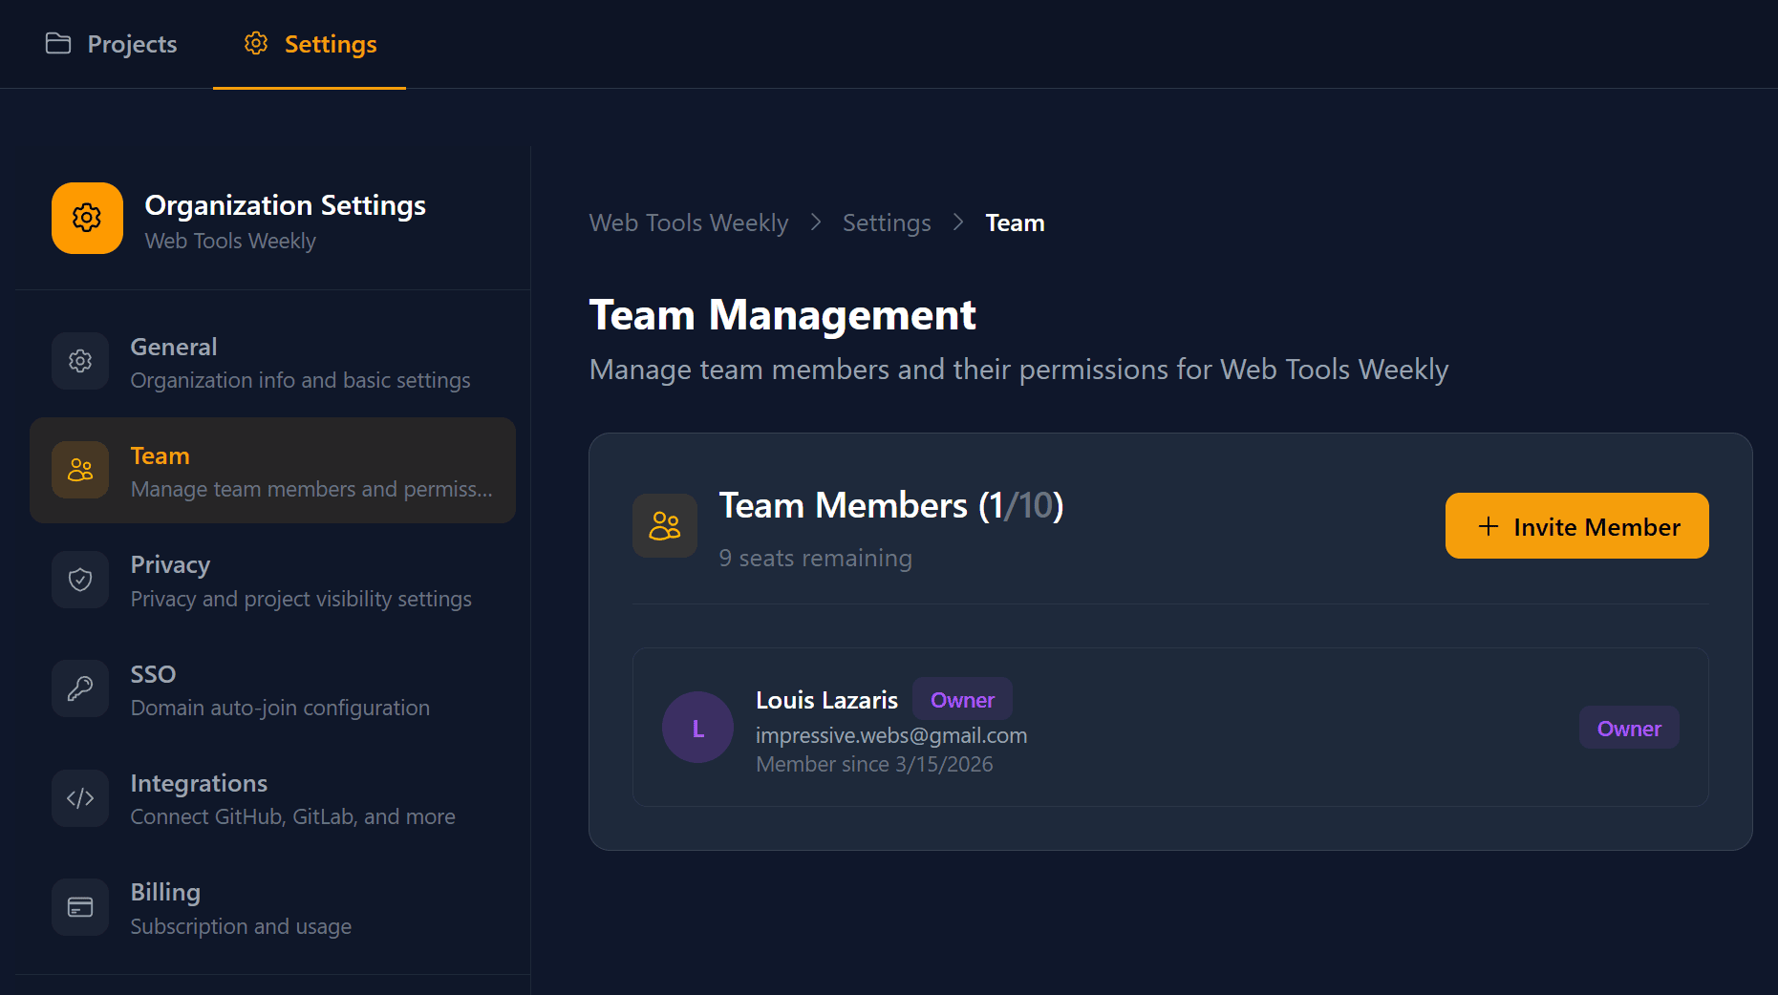The height and width of the screenshot is (995, 1778).
Task: Click the Billing card icon
Action: [79, 906]
